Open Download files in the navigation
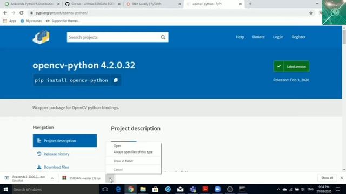Image resolution: width=346 pixels, height=194 pixels. 56,167
